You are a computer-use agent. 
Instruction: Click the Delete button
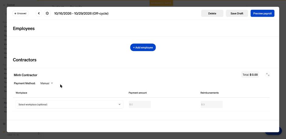tap(212, 13)
